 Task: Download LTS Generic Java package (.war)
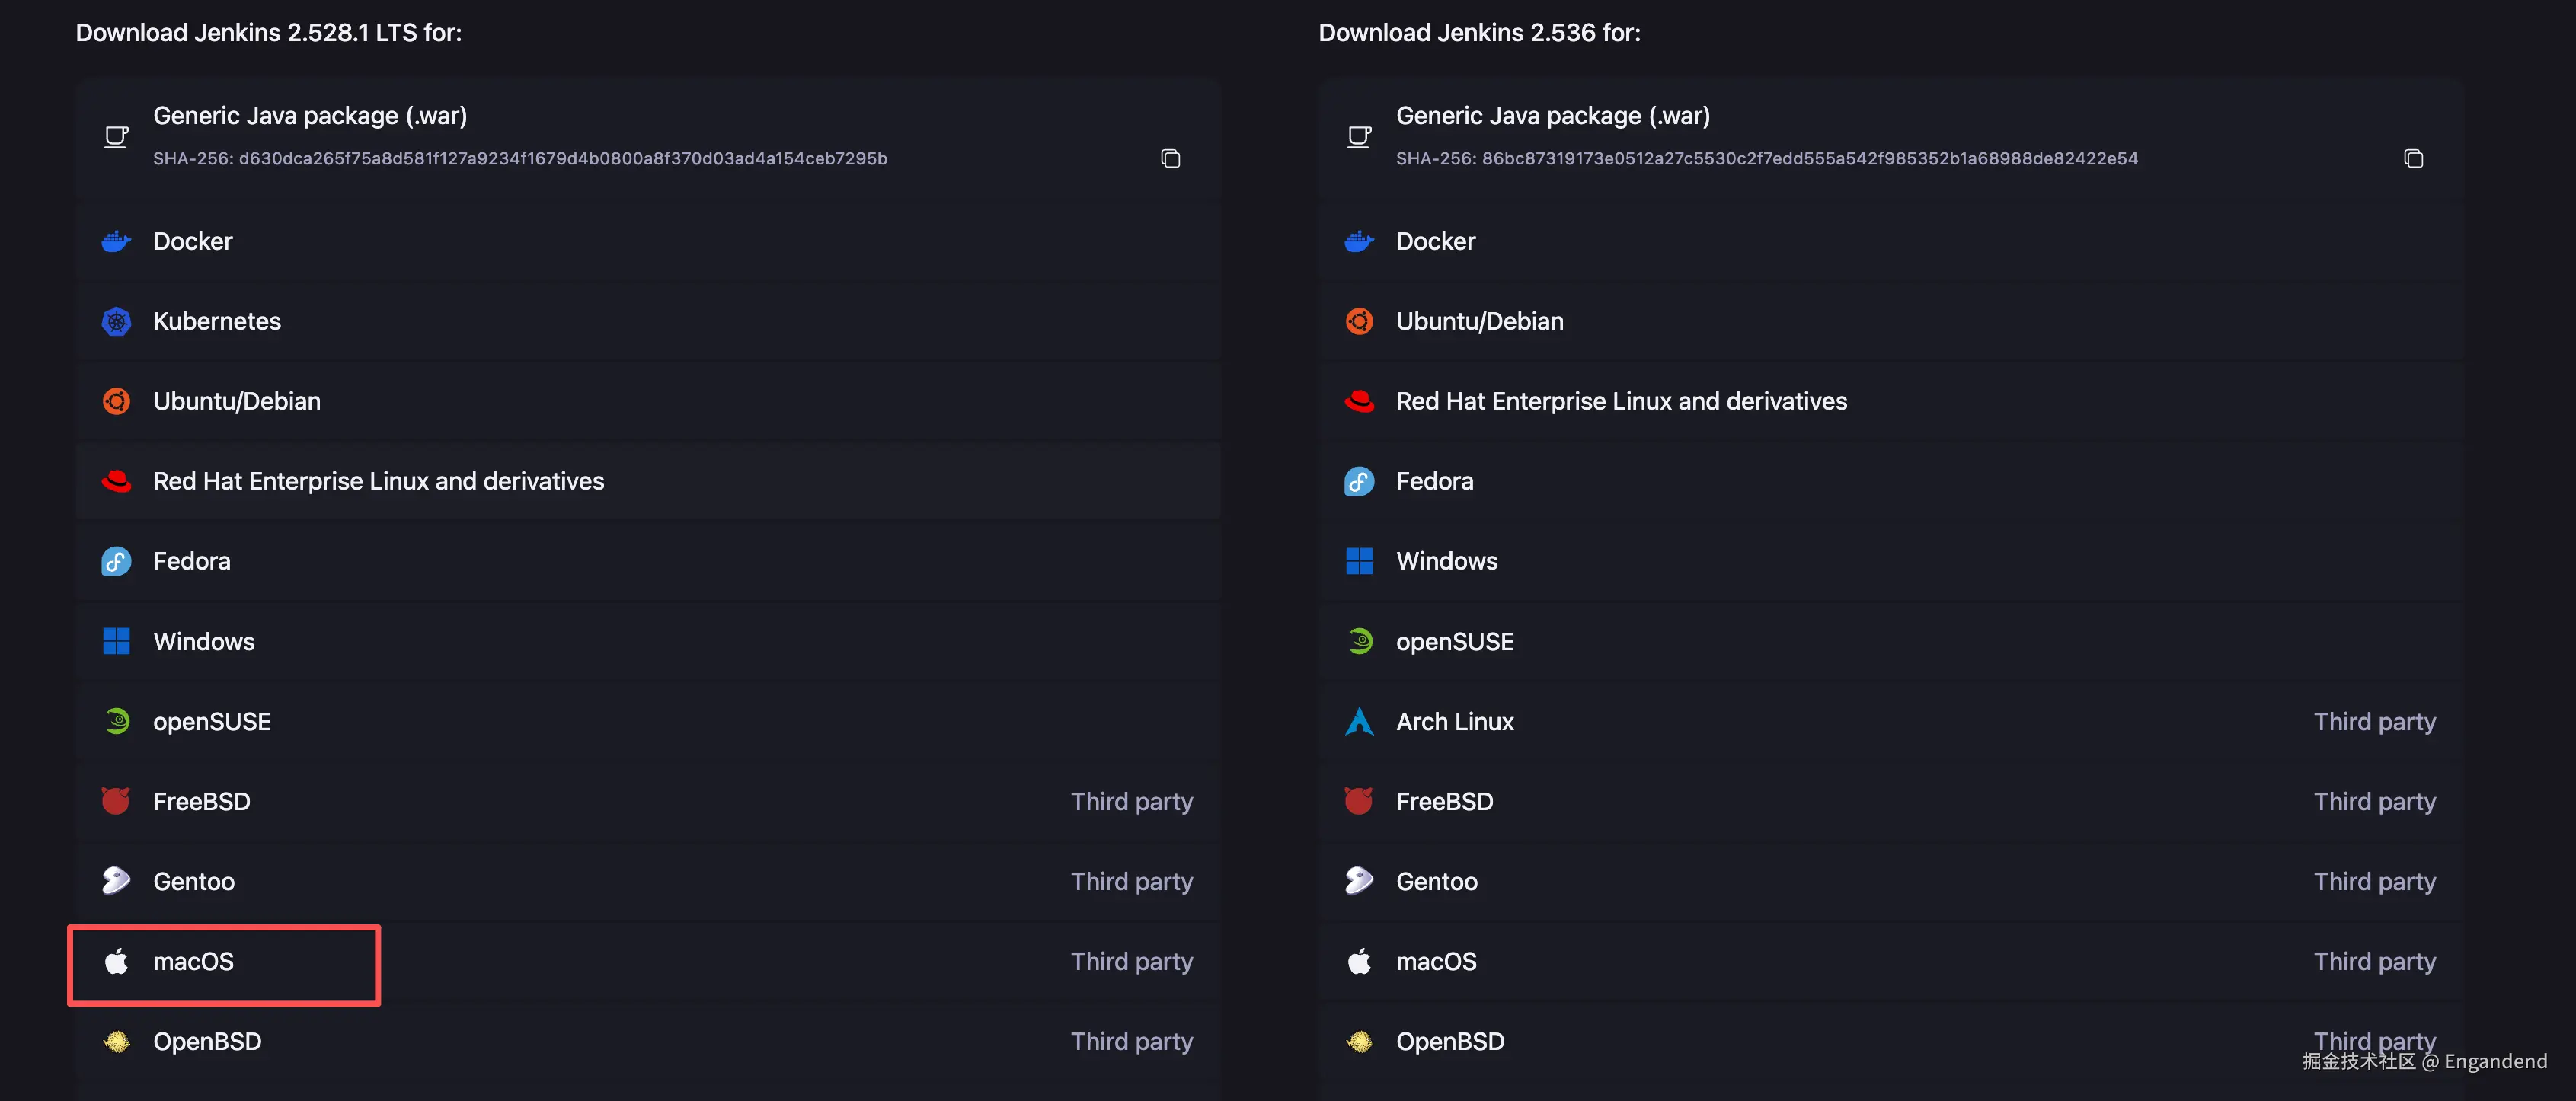point(310,116)
